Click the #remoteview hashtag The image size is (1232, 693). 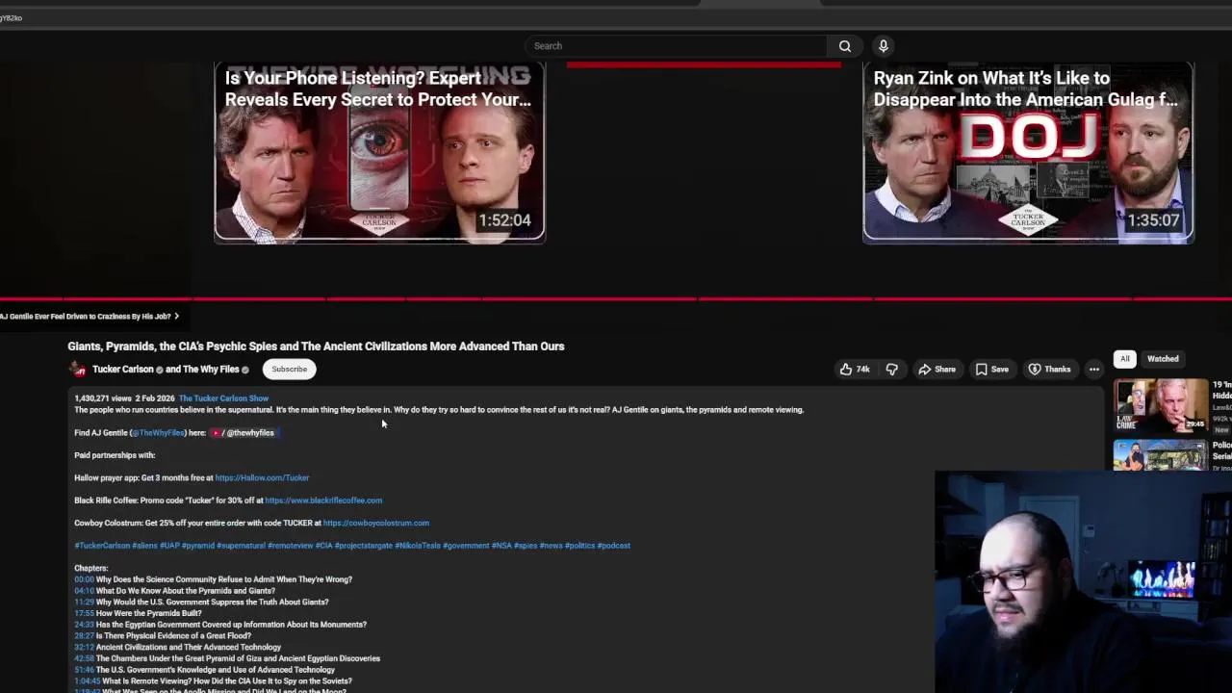coord(291,546)
